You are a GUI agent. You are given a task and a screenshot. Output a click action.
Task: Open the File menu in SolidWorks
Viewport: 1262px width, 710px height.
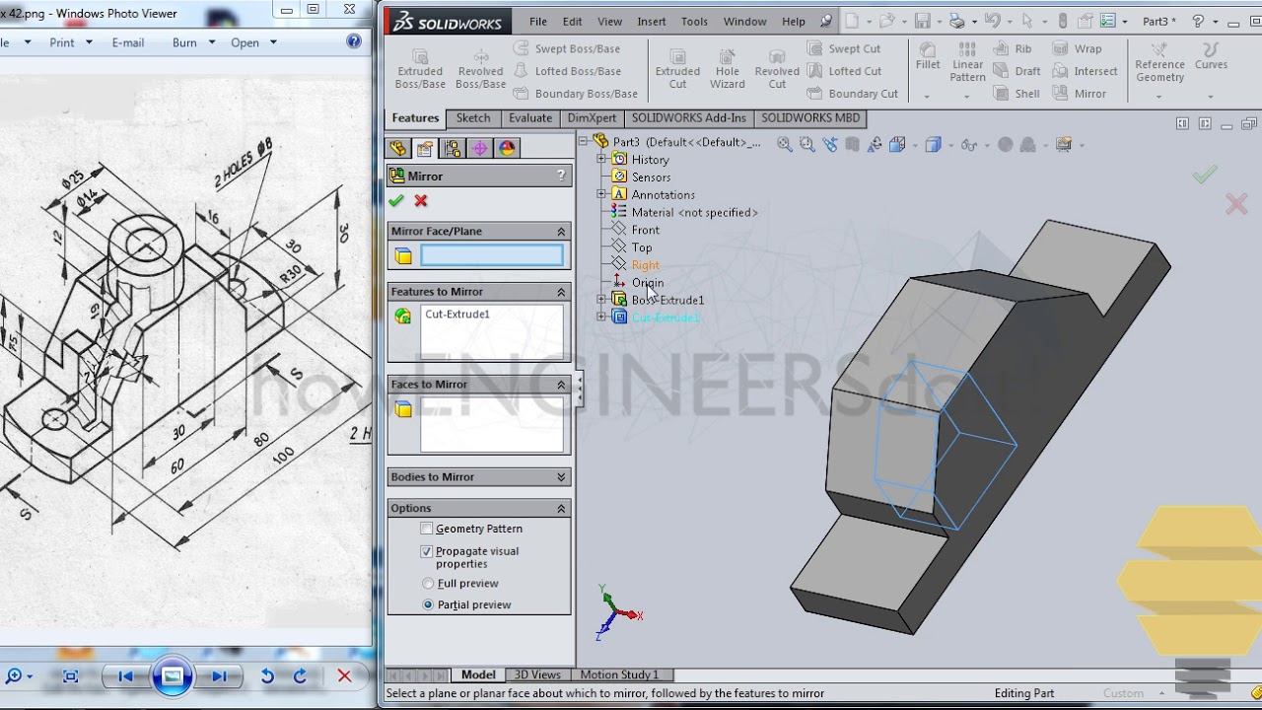coord(538,21)
